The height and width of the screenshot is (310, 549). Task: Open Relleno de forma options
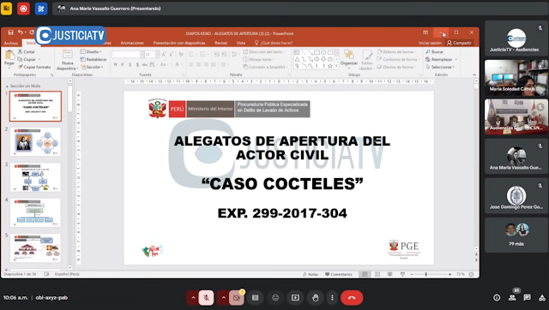396,51
